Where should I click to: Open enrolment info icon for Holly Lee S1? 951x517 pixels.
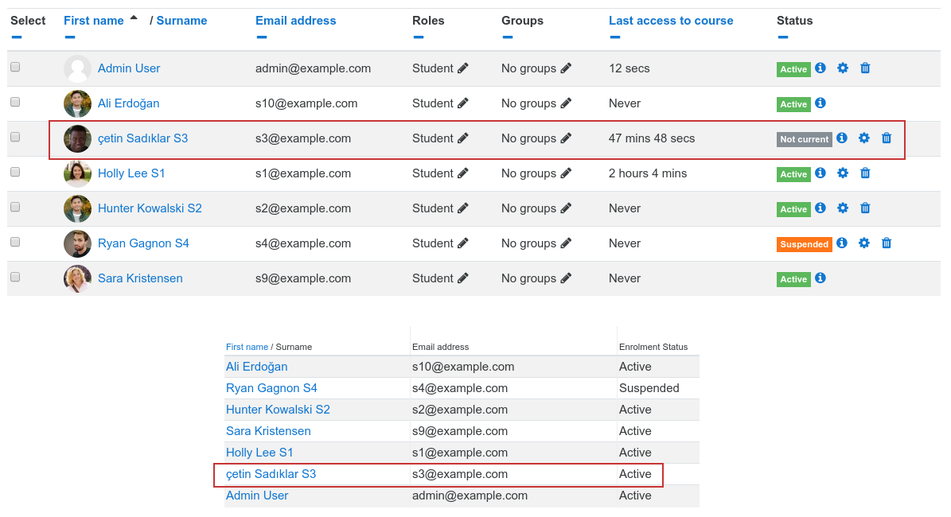[x=820, y=173]
